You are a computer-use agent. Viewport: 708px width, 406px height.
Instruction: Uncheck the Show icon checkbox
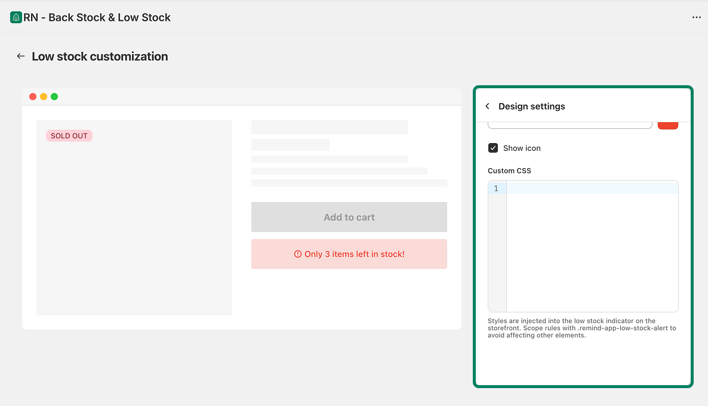[493, 148]
